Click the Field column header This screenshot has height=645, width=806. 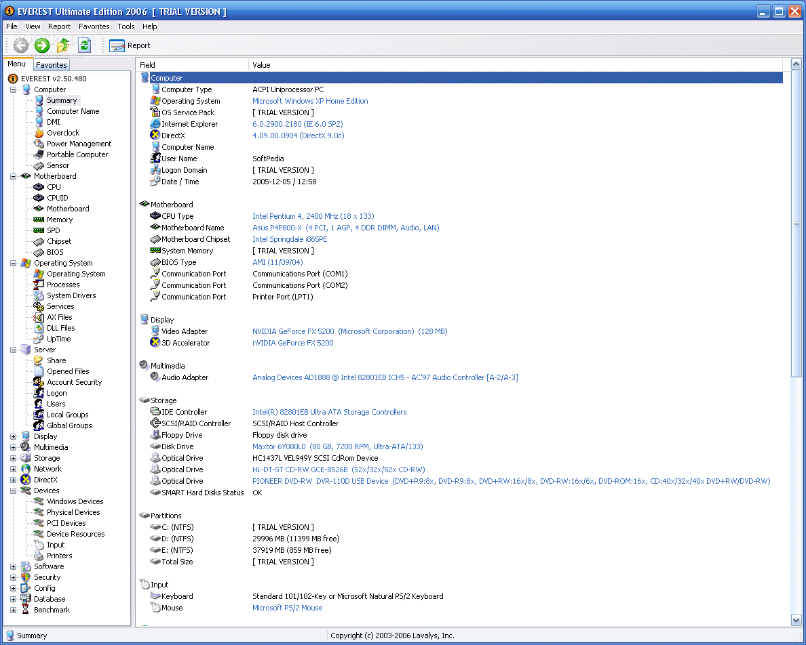[193, 65]
